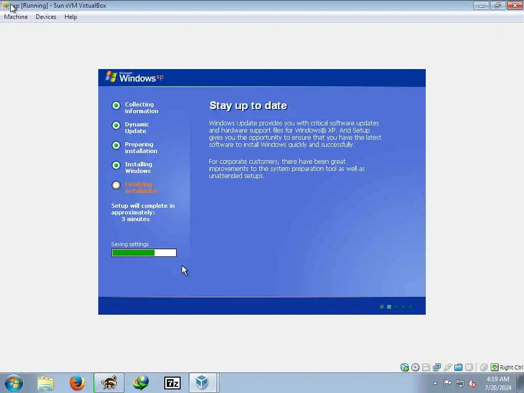Image resolution: width=524 pixels, height=393 pixels.
Task: Click the muted volume tray icon
Action: 472,384
